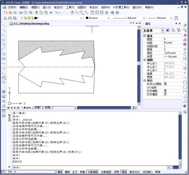Click the Print icon
The image size is (189, 175).
click(21, 13)
